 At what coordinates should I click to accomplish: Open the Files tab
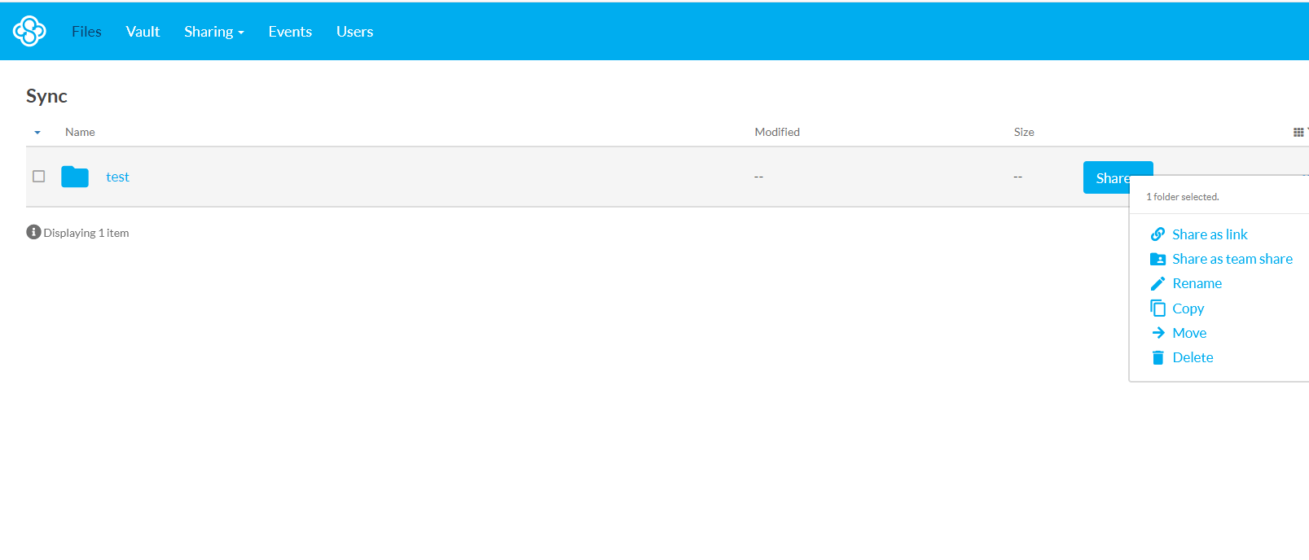click(x=86, y=32)
